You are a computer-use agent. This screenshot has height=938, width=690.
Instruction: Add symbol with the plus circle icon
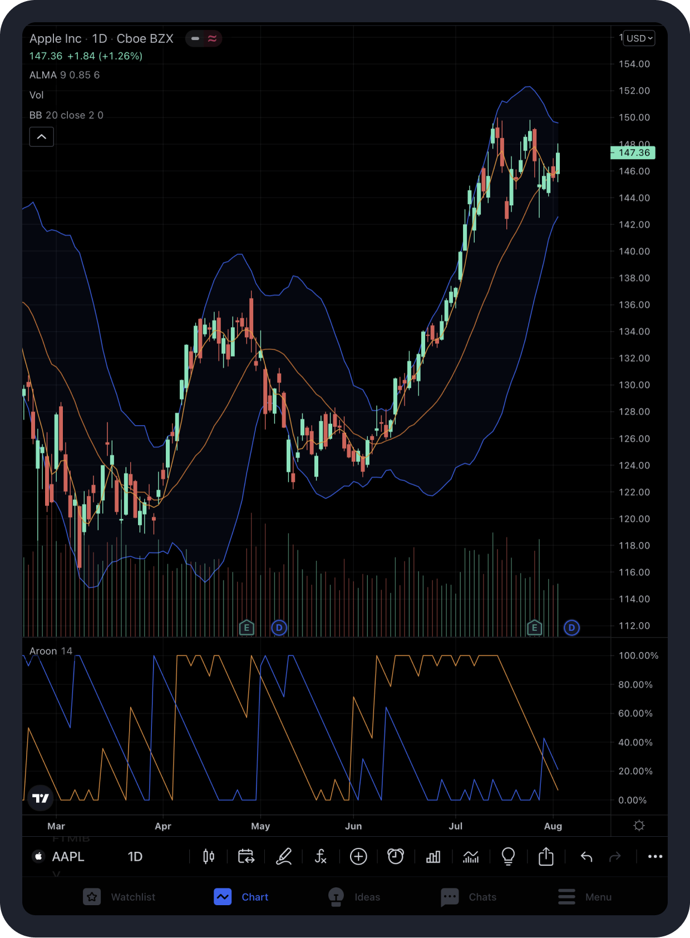(x=358, y=857)
